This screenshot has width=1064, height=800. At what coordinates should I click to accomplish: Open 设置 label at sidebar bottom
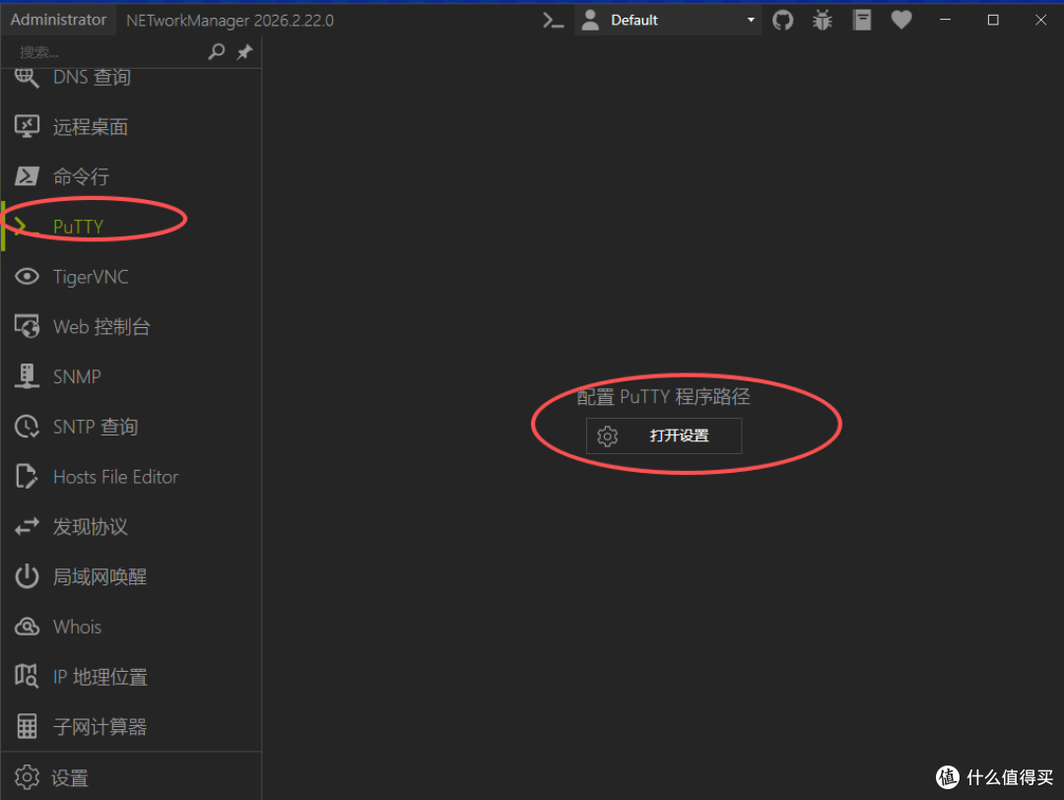70,777
